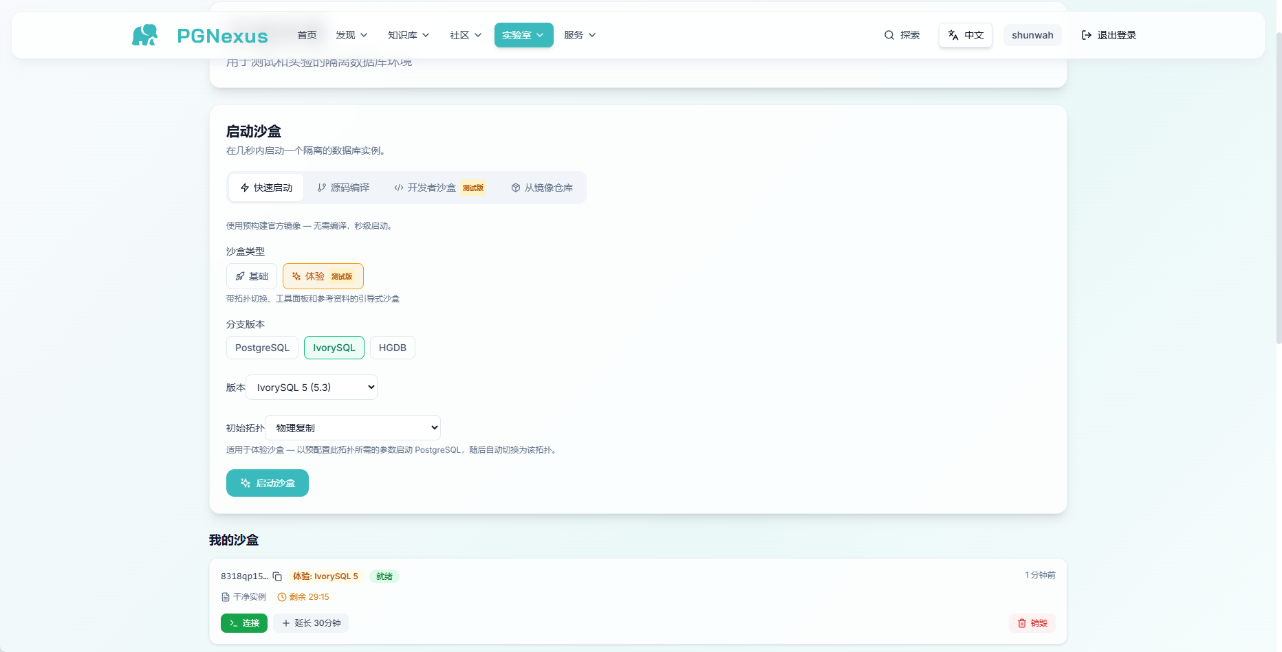Go to the 首页 home page
Screen dimensions: 1282x652
pos(307,35)
